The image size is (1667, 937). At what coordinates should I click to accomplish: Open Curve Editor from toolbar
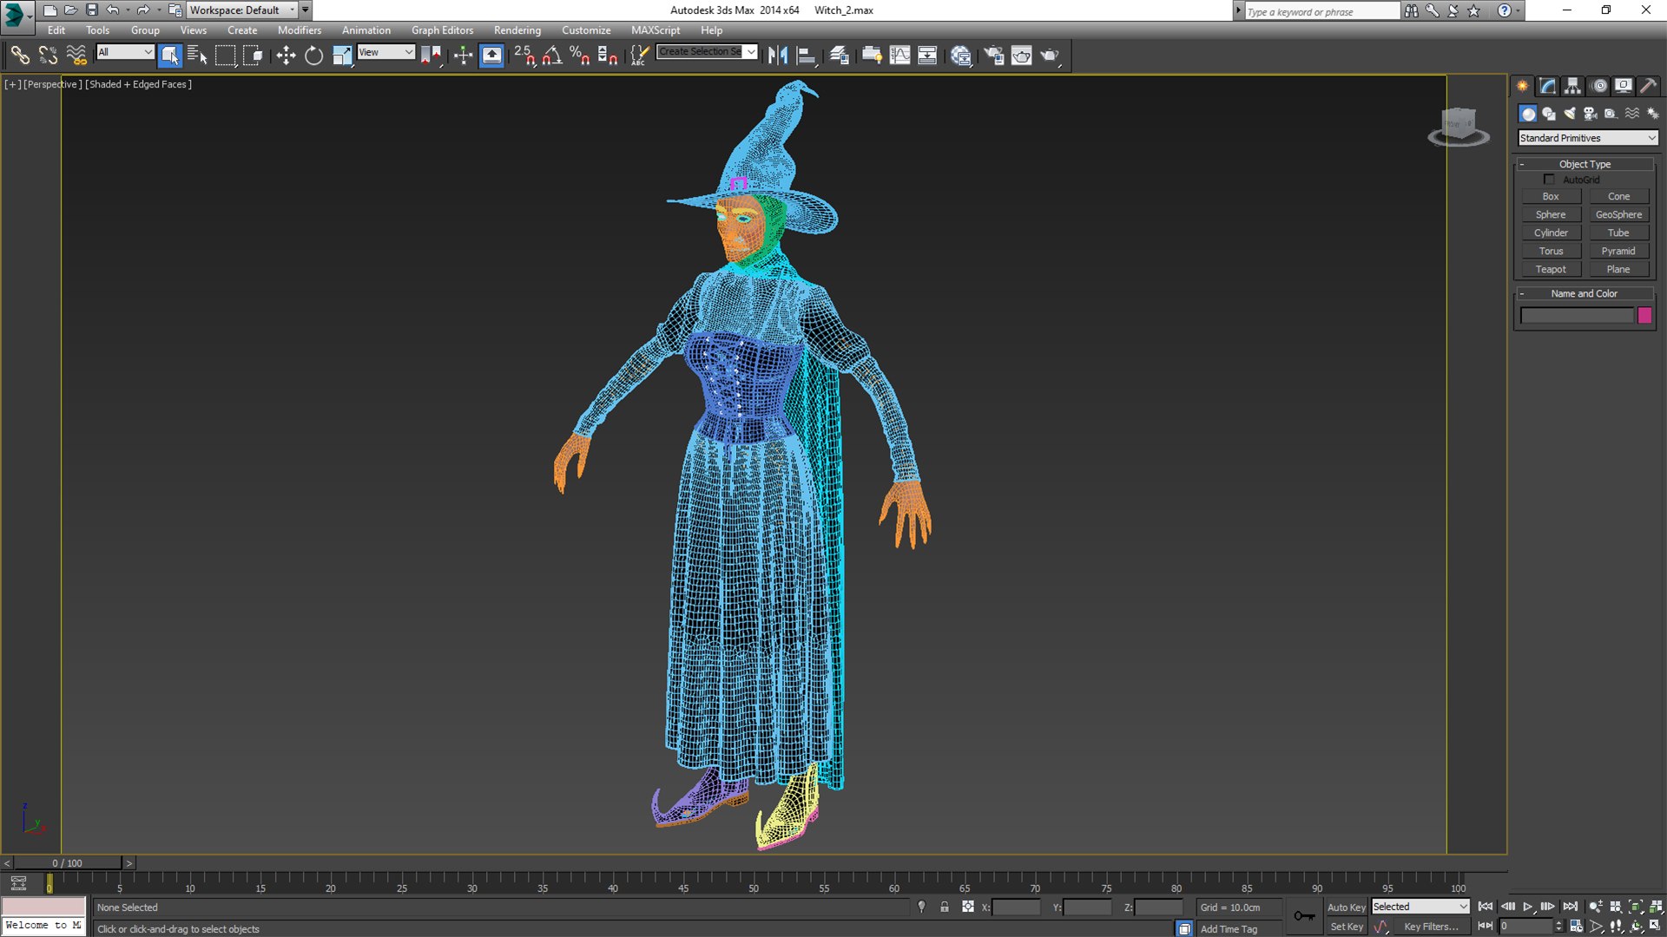click(899, 56)
